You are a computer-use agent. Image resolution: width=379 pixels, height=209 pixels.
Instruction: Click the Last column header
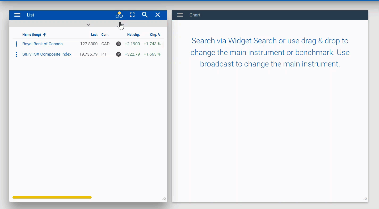pos(94,35)
